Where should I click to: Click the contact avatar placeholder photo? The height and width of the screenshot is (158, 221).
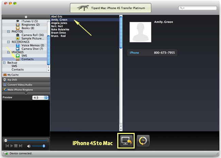[x=140, y=32]
